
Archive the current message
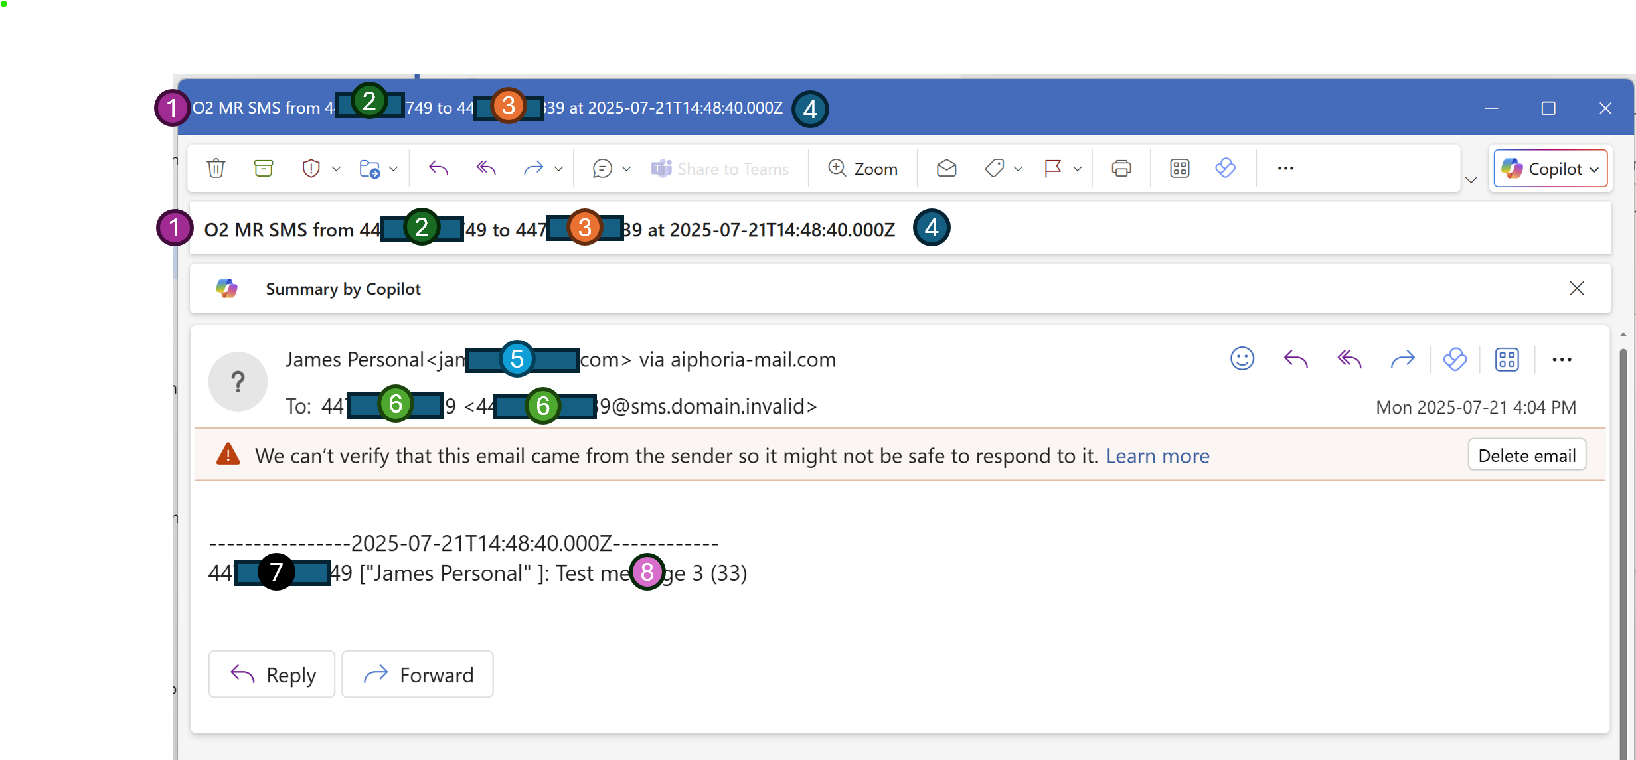pos(264,168)
